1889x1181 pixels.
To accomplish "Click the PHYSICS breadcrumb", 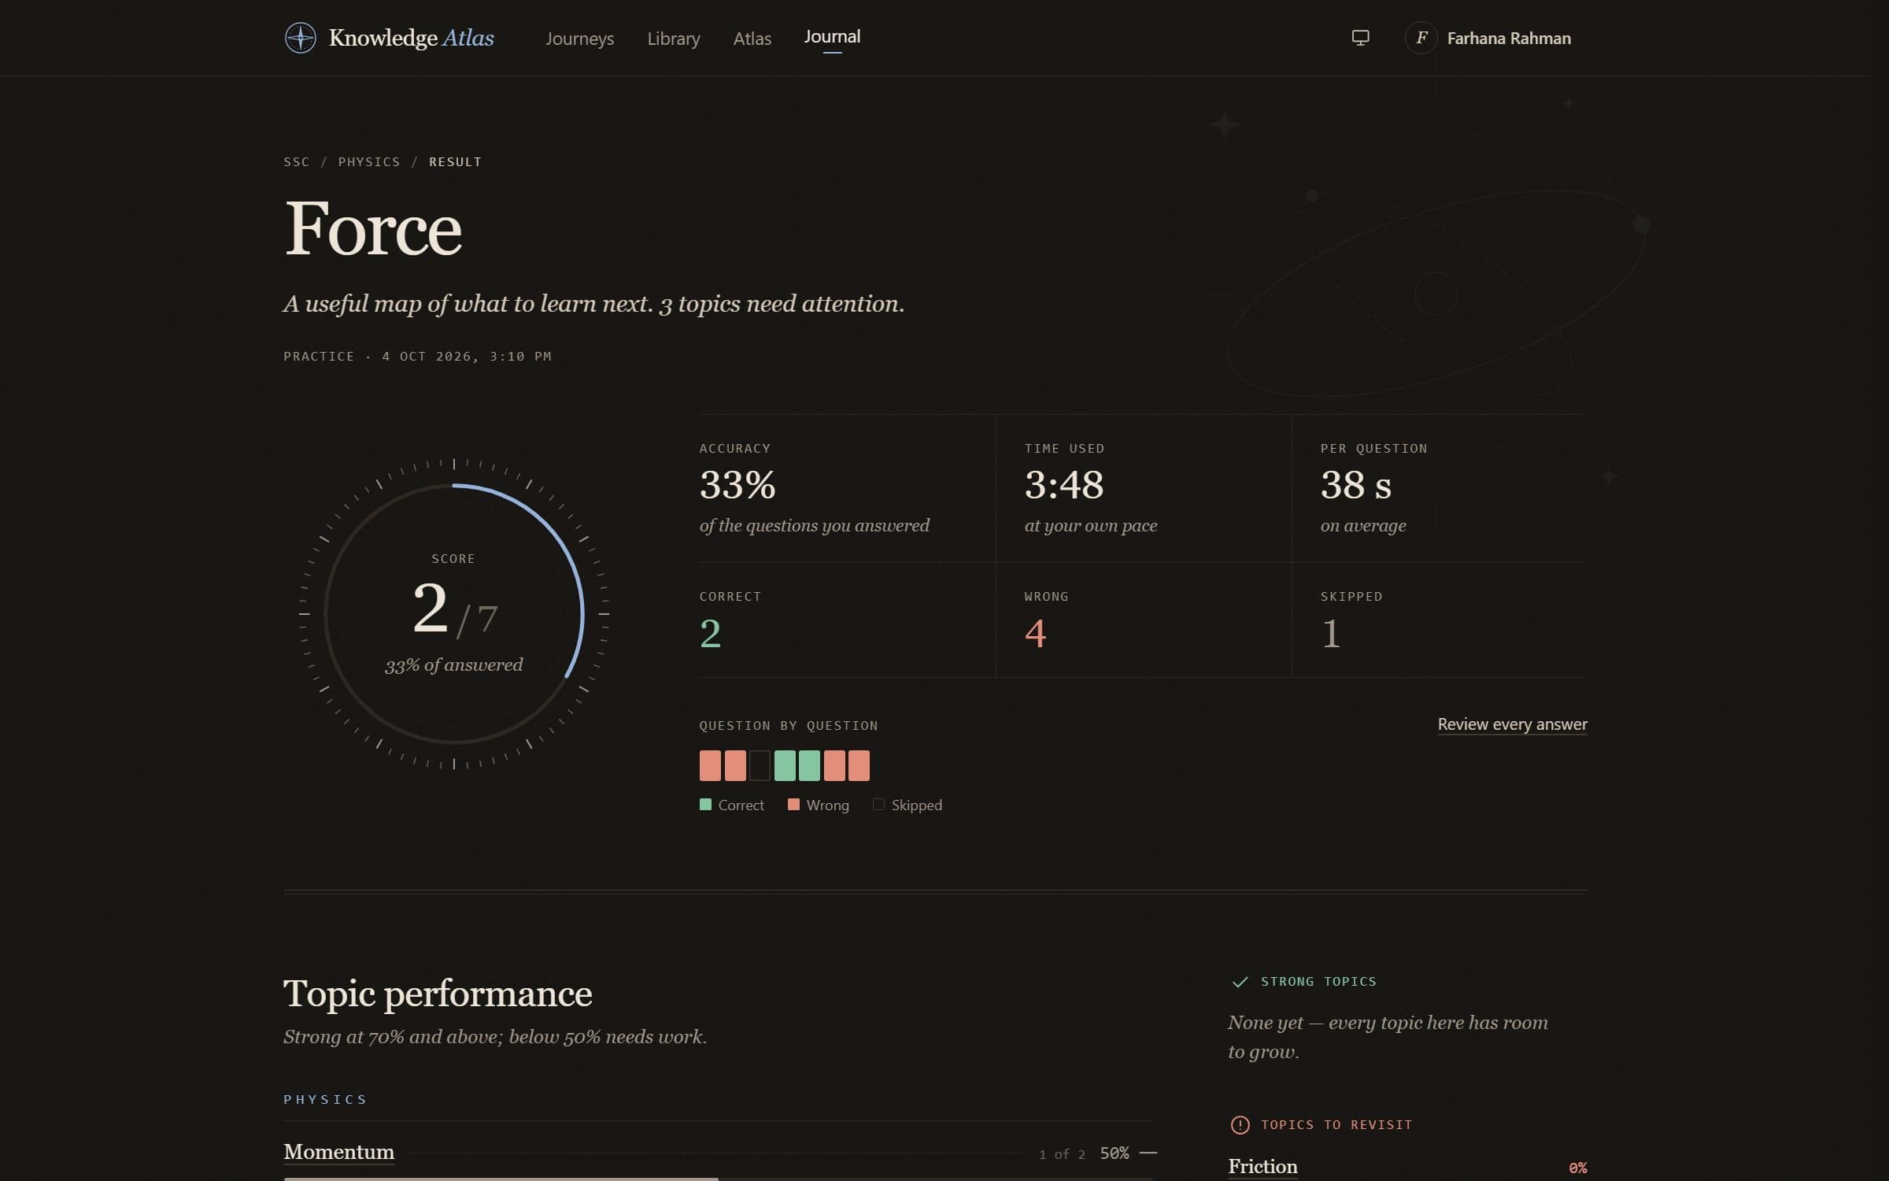I will [x=369, y=162].
